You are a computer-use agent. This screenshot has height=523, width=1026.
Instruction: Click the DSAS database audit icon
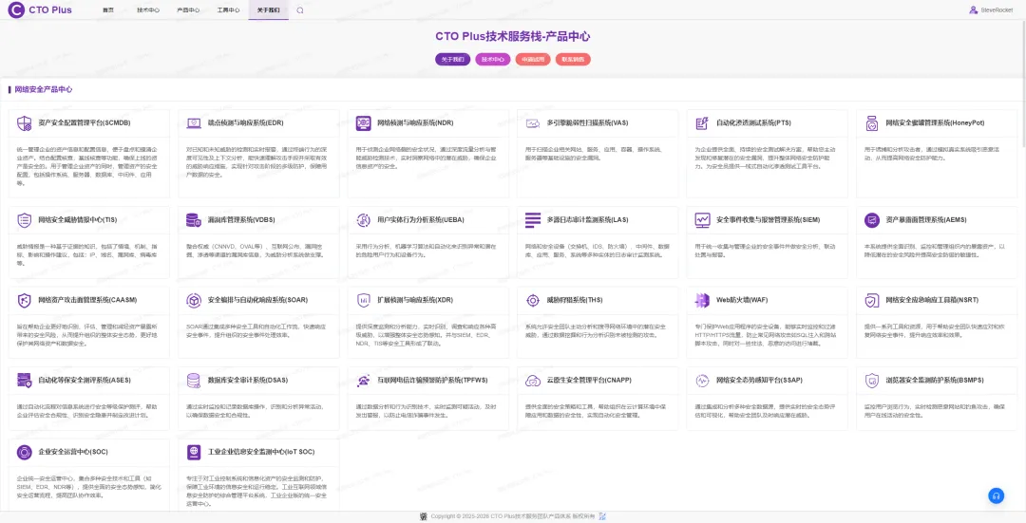point(194,381)
